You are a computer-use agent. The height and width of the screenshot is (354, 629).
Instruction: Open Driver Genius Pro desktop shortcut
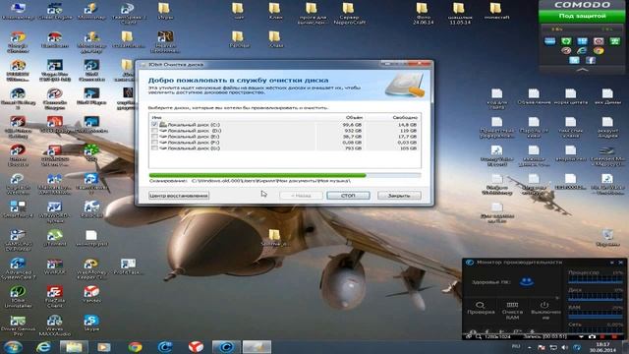click(x=18, y=325)
